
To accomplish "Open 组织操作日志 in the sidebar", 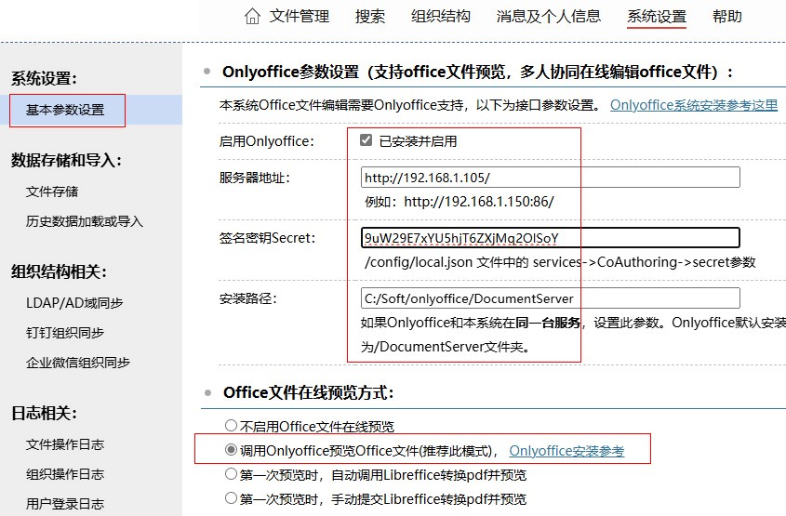I will (65, 474).
